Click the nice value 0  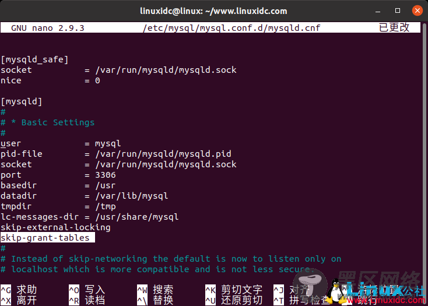click(x=97, y=80)
